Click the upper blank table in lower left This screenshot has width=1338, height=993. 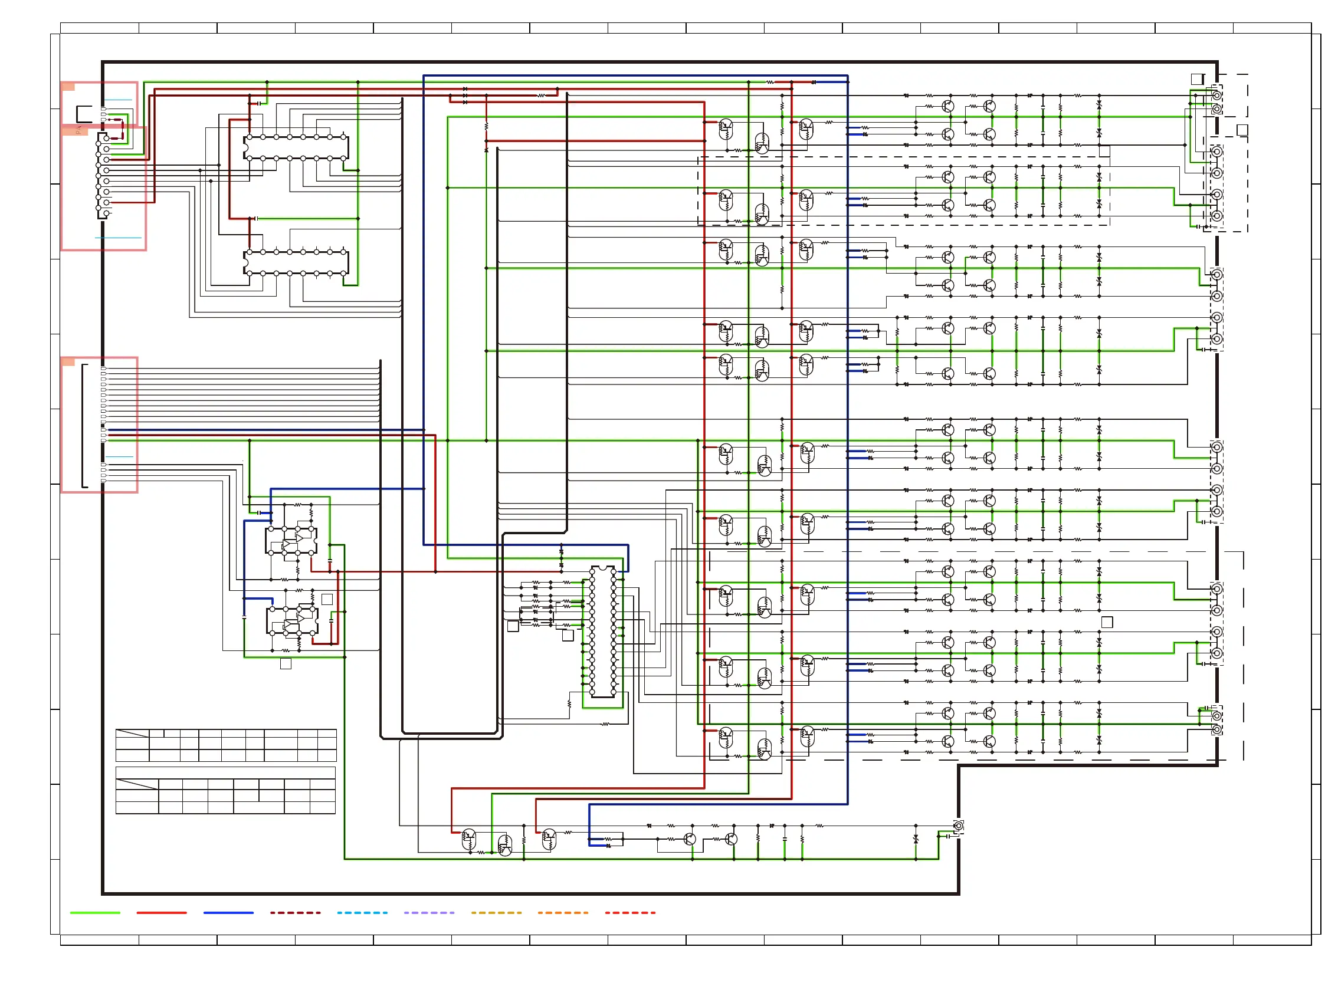pyautogui.click(x=226, y=745)
